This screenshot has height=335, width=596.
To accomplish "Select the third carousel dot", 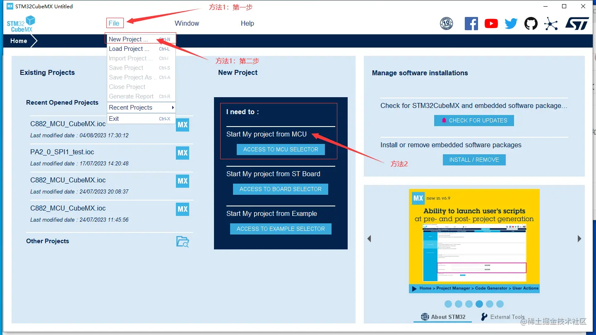I will [469, 304].
